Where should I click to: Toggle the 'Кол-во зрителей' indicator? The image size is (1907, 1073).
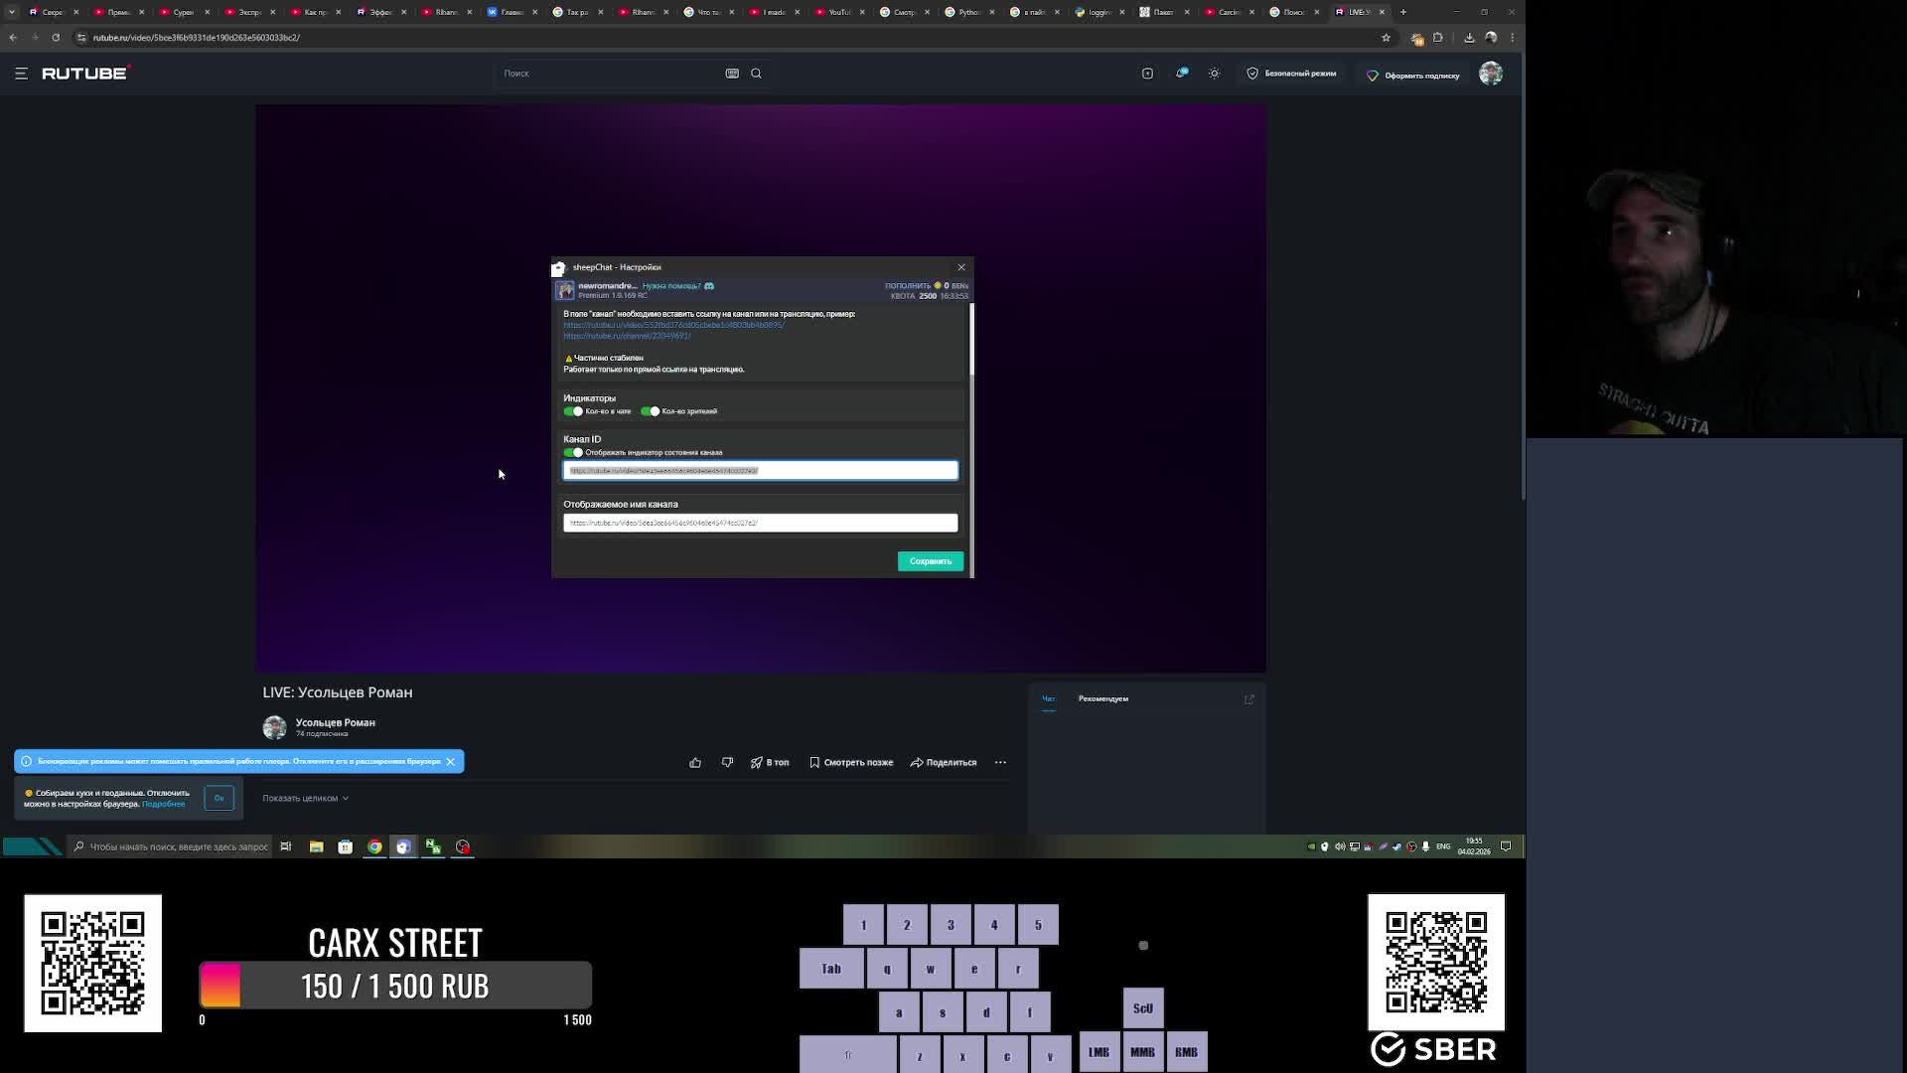[x=651, y=411]
